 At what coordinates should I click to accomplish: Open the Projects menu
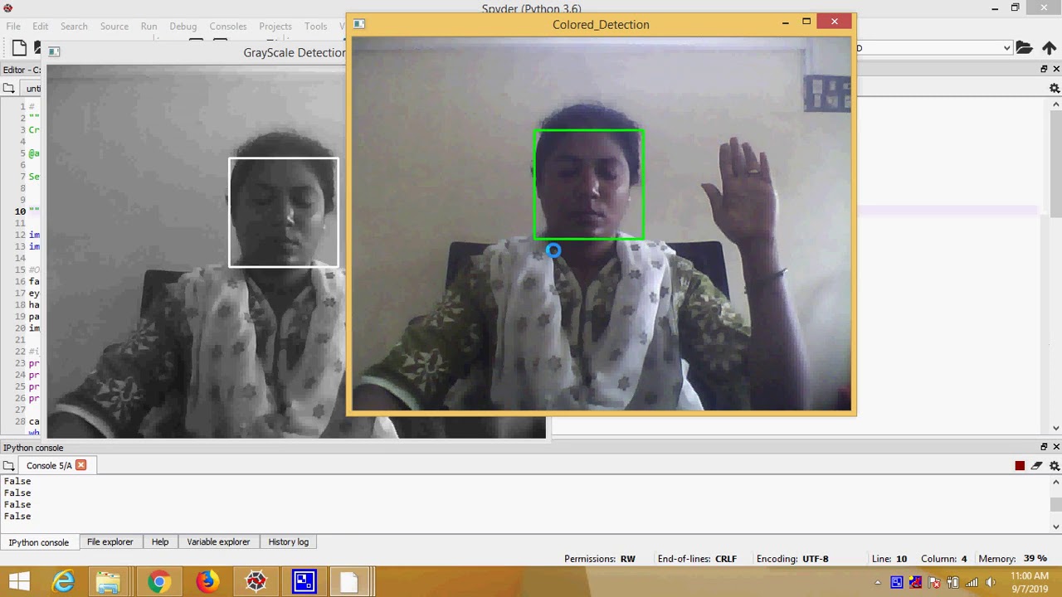point(275,27)
